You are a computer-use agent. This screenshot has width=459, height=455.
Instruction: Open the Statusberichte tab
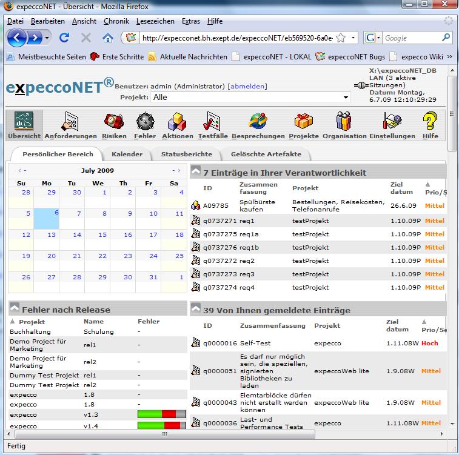(x=186, y=154)
